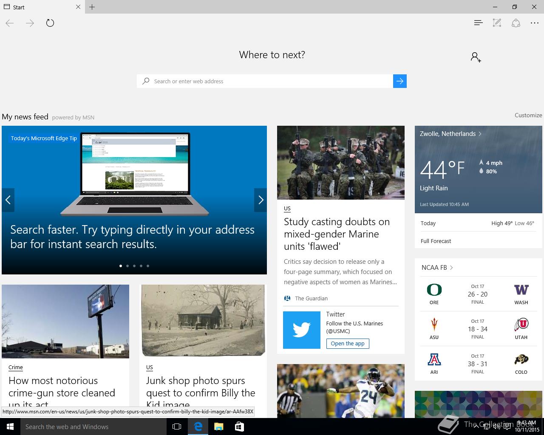544x435 pixels.
Task: Open the Marines training photo
Action: click(x=341, y=163)
